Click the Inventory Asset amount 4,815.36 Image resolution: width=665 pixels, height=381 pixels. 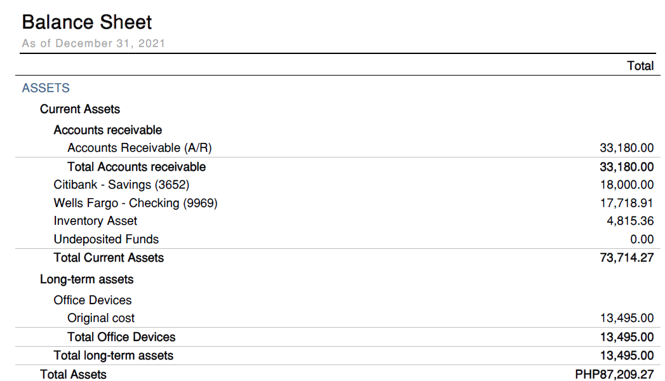tap(630, 221)
